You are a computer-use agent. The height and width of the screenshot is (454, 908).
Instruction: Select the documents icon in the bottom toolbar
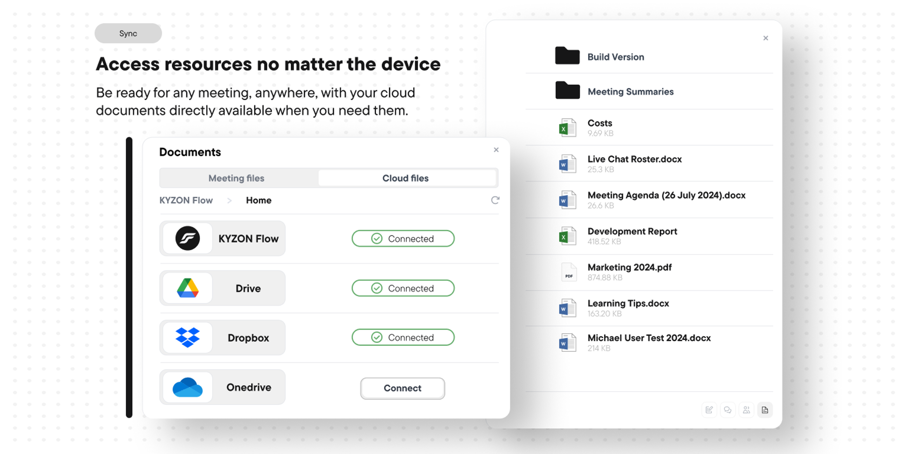click(765, 410)
